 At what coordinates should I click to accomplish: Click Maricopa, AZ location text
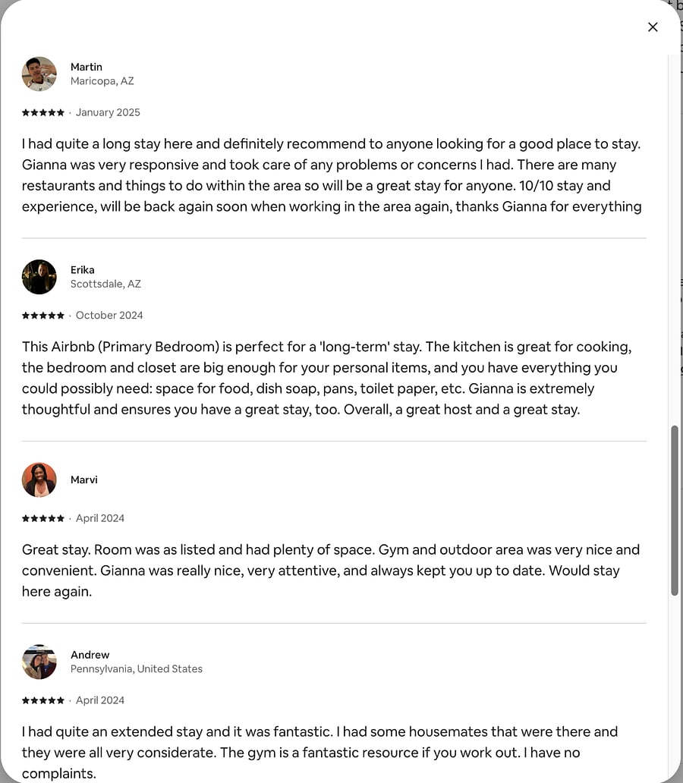tap(102, 81)
